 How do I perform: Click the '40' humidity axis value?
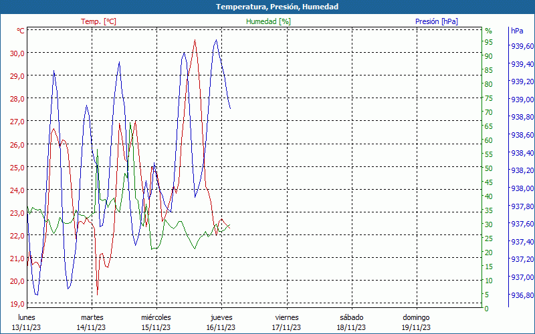pyautogui.click(x=489, y=196)
